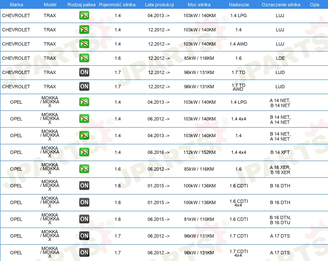
Task: Click the B 16 DTN, B 16 DTU cell
Action: [280, 220]
